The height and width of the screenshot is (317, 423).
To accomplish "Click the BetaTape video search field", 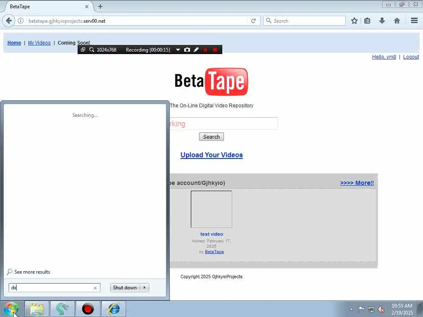I will click(x=223, y=123).
